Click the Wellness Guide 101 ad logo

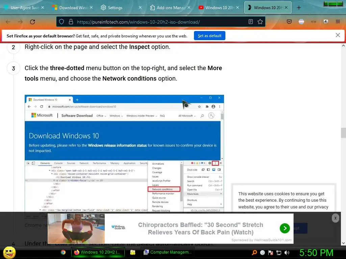[118, 227]
